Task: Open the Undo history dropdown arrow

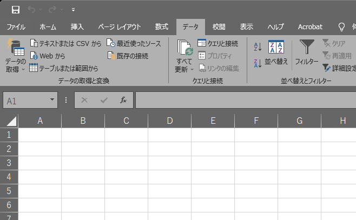Action: click(x=41, y=10)
